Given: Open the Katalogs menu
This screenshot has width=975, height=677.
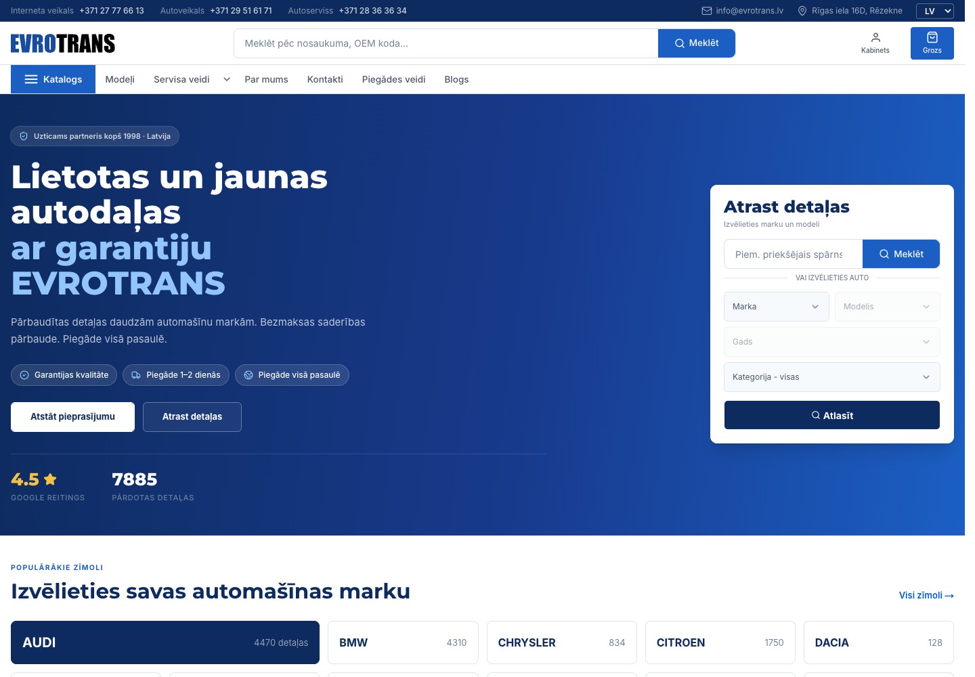Looking at the screenshot, I should click(53, 79).
